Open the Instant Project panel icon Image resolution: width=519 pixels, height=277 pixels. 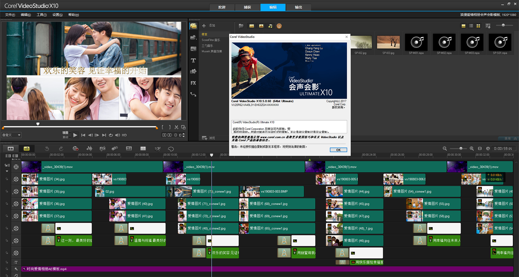193,37
